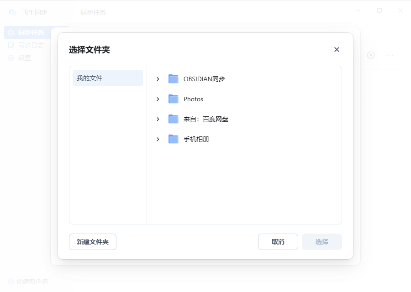The width and height of the screenshot is (411, 292).
Task: Click the 取消 button
Action: point(278,242)
